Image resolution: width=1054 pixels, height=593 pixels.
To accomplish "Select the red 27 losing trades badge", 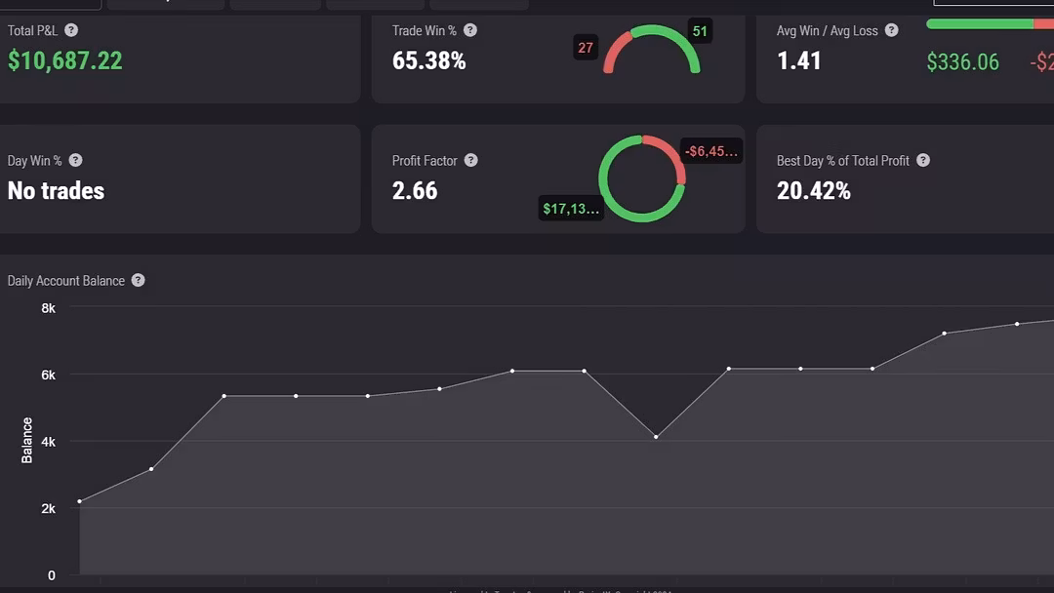I will [x=586, y=47].
